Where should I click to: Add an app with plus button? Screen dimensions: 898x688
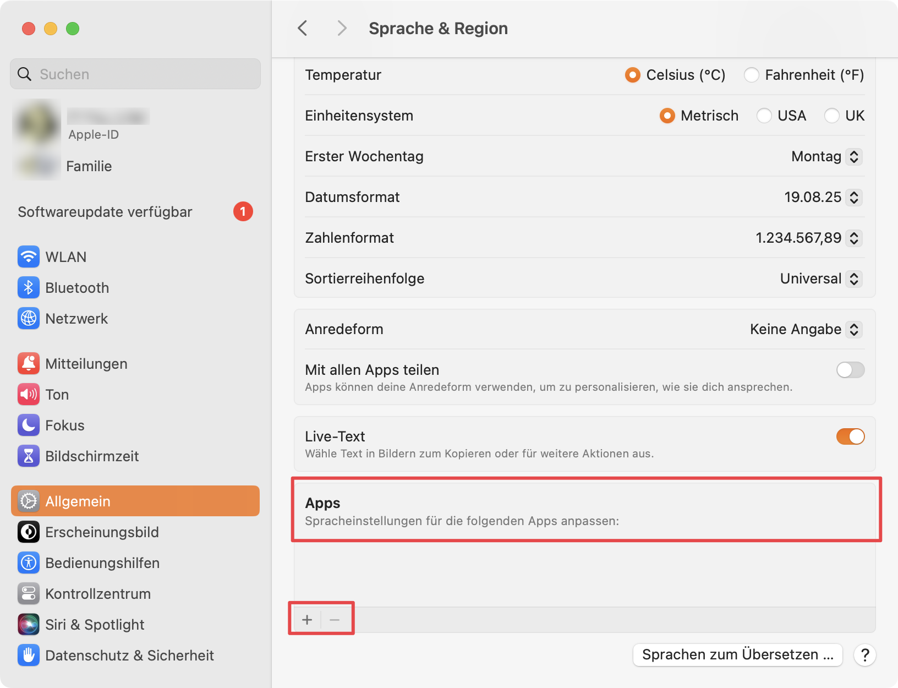tap(307, 620)
